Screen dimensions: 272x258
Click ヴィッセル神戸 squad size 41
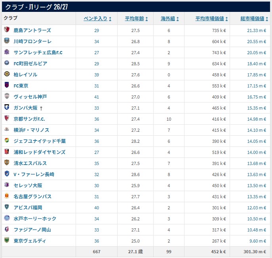pos(97,97)
